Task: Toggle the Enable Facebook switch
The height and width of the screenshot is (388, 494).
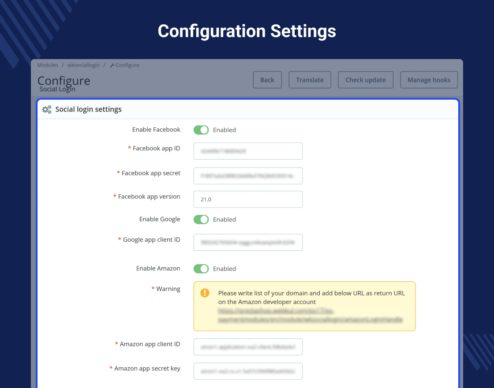Action: [201, 130]
